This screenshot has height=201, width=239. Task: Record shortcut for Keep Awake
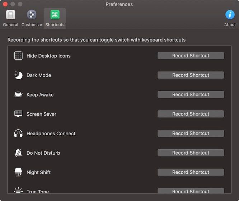pyautogui.click(x=191, y=94)
